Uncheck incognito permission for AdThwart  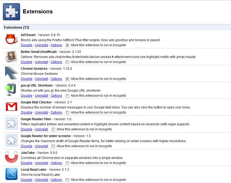click(67, 45)
